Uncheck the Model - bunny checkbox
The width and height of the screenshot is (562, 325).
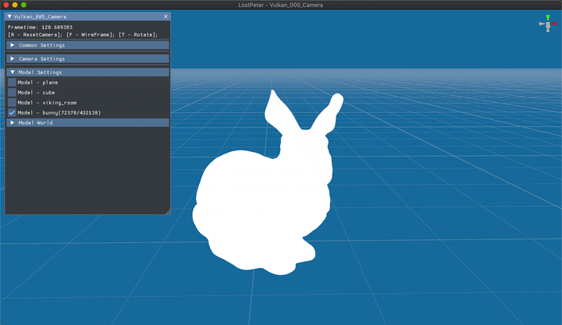(12, 113)
